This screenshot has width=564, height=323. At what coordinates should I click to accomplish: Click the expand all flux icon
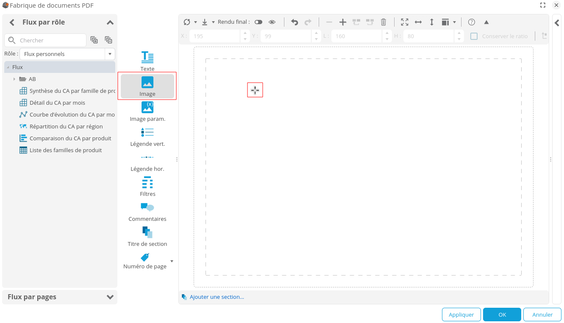[94, 40]
